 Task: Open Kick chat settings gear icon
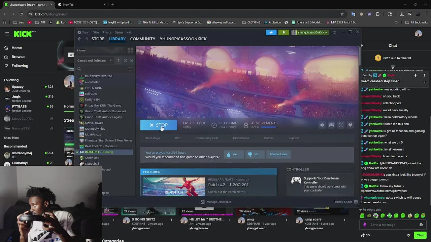point(408,235)
